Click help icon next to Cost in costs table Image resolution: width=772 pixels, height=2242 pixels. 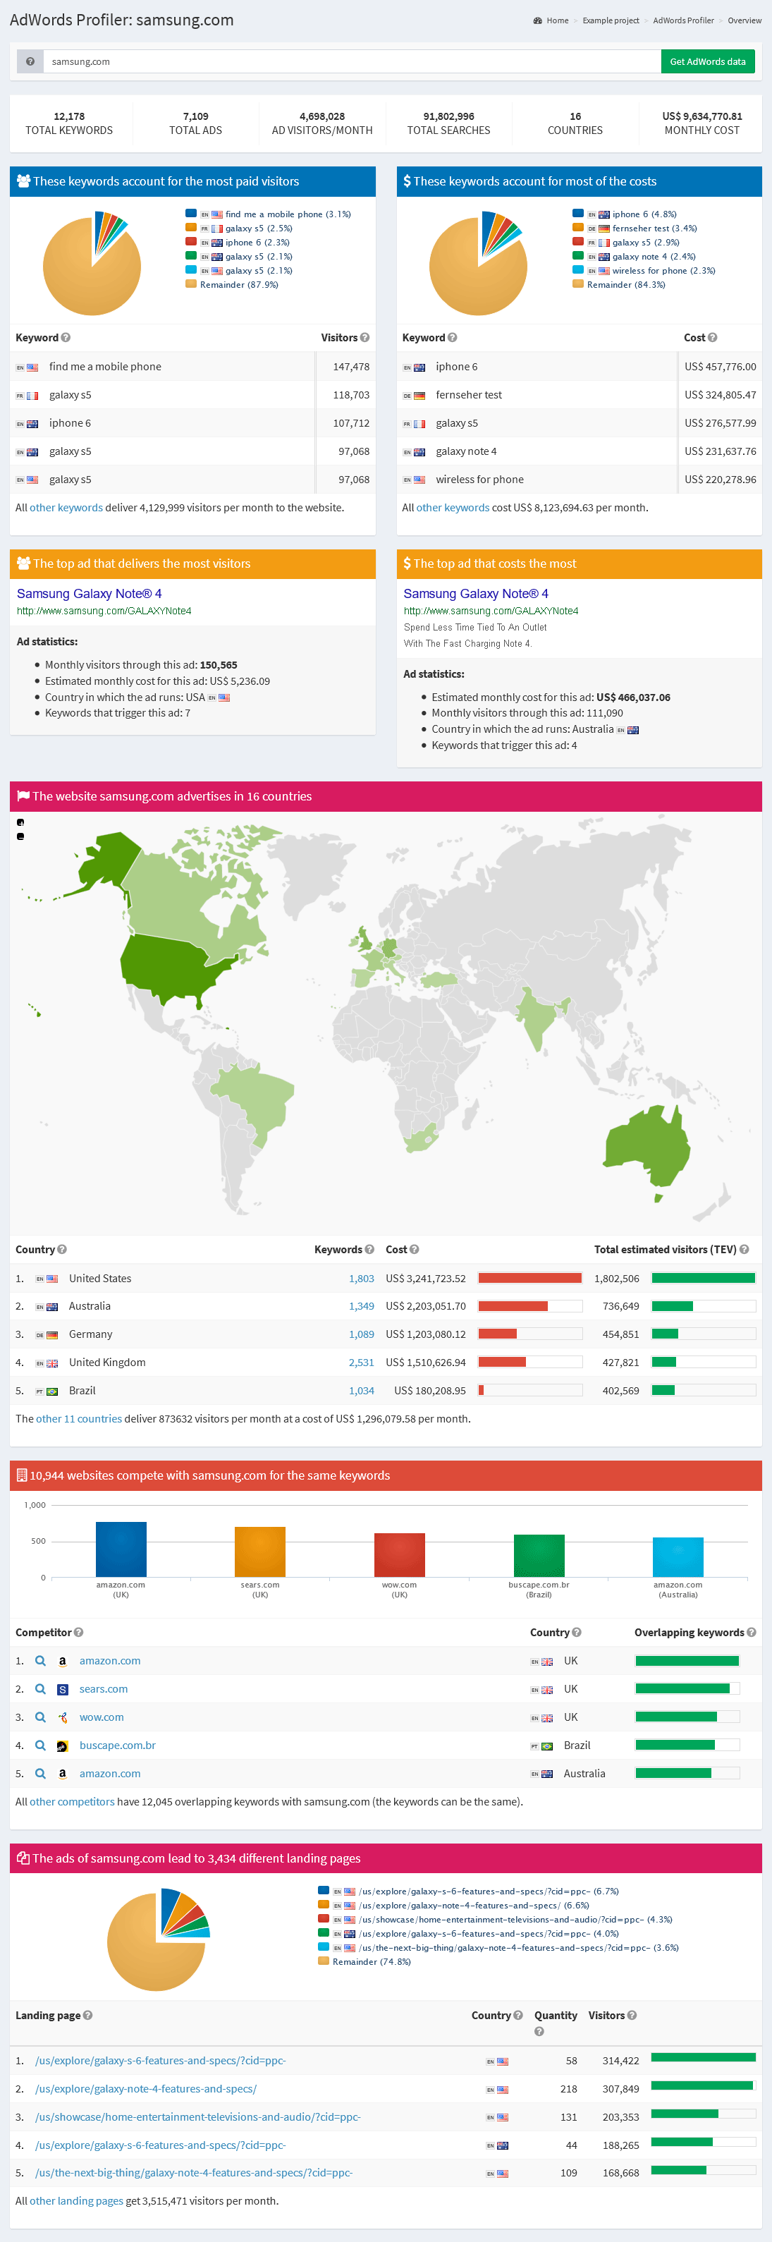coord(713,338)
